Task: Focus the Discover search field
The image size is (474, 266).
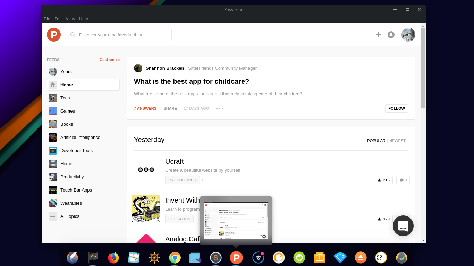Action: tap(120, 35)
